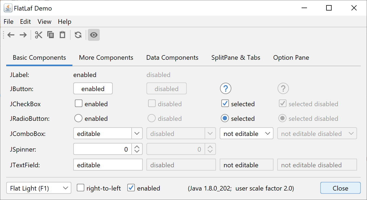
Task: Open the Flat Light (F1) theme dropdown
Action: click(39, 188)
